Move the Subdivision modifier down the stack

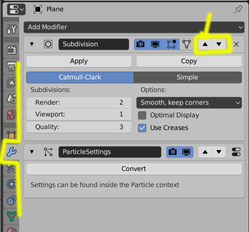(x=219, y=44)
